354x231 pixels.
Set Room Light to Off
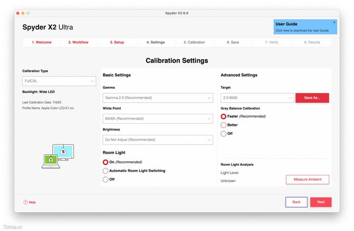pos(105,179)
